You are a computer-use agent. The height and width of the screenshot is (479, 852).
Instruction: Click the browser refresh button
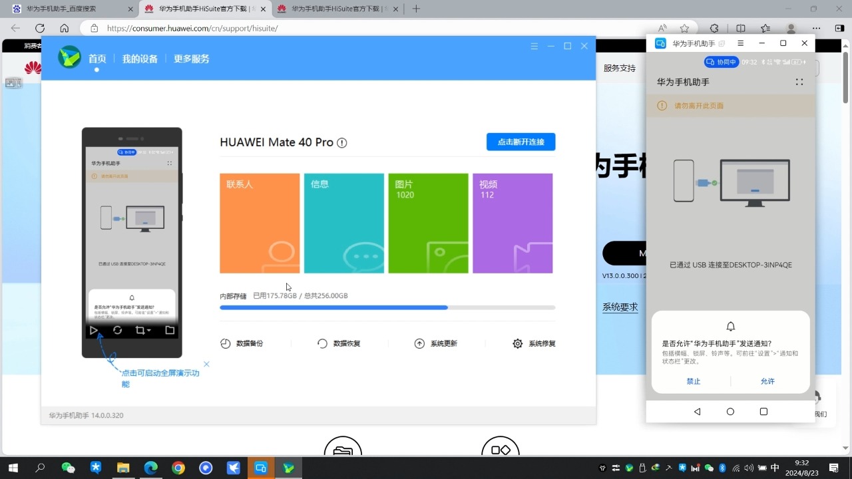40,28
